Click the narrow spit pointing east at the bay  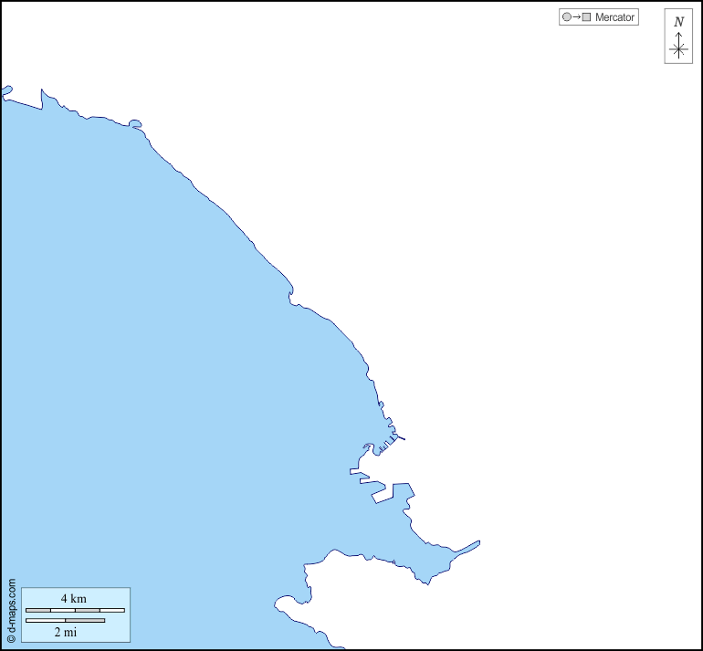467,547
